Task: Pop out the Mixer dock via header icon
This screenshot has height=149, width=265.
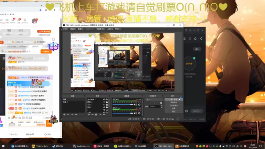Action: coord(142,96)
